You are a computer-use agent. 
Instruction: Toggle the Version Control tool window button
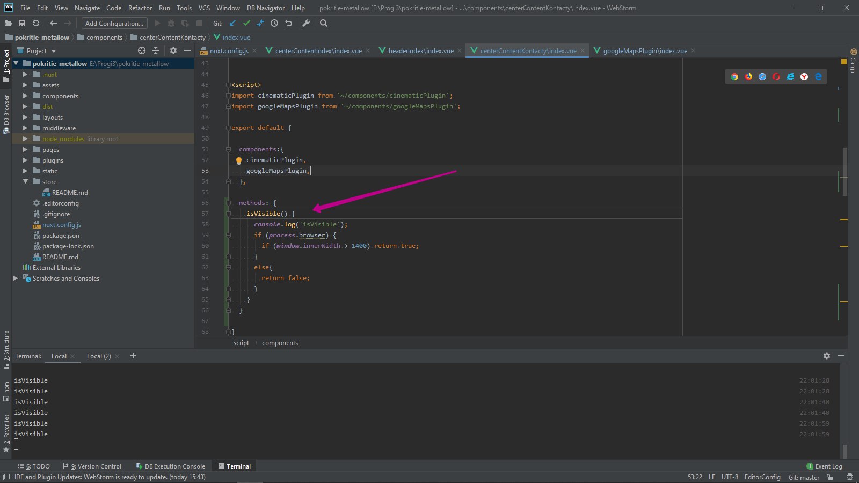(x=92, y=466)
